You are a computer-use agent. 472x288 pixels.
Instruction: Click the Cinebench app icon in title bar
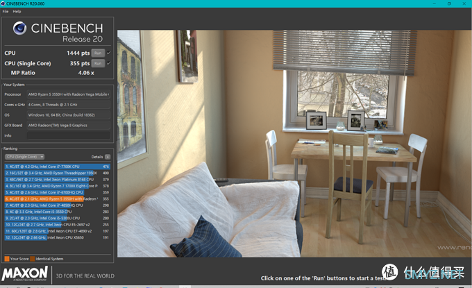[3, 3]
